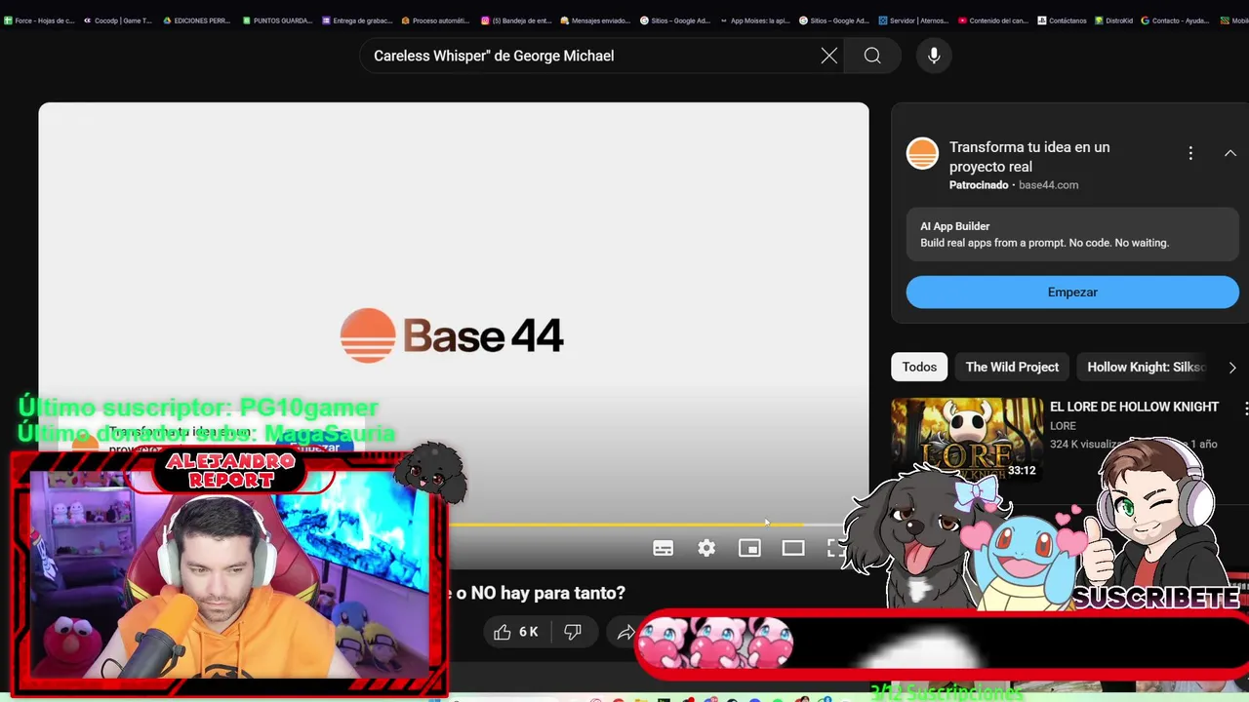The width and height of the screenshot is (1249, 702).
Task: Select the Hollow Knight: Silksong chip
Action: click(1147, 367)
